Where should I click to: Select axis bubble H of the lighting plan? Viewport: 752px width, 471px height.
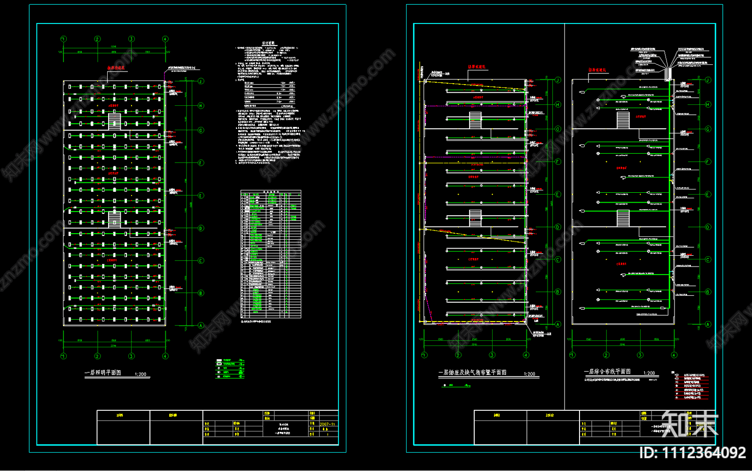pyautogui.click(x=201, y=106)
